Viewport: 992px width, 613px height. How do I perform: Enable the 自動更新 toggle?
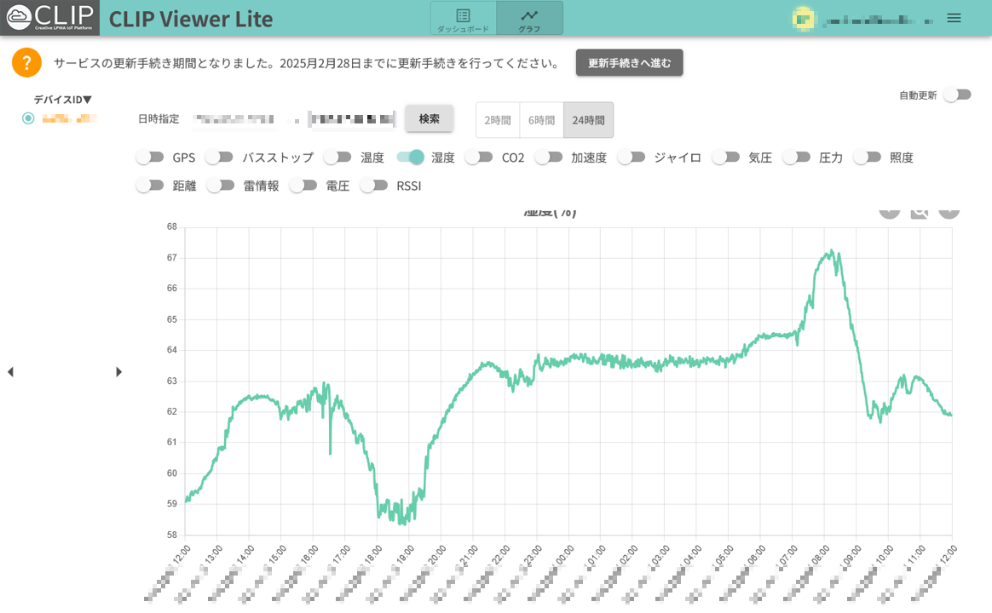[x=957, y=95]
